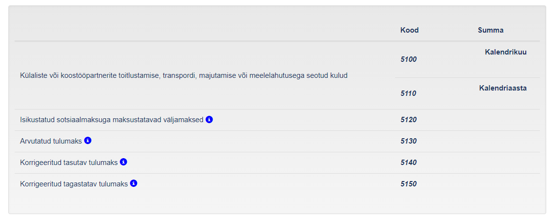The image size is (555, 219).
Task: Click the Kood column header
Action: pos(409,30)
